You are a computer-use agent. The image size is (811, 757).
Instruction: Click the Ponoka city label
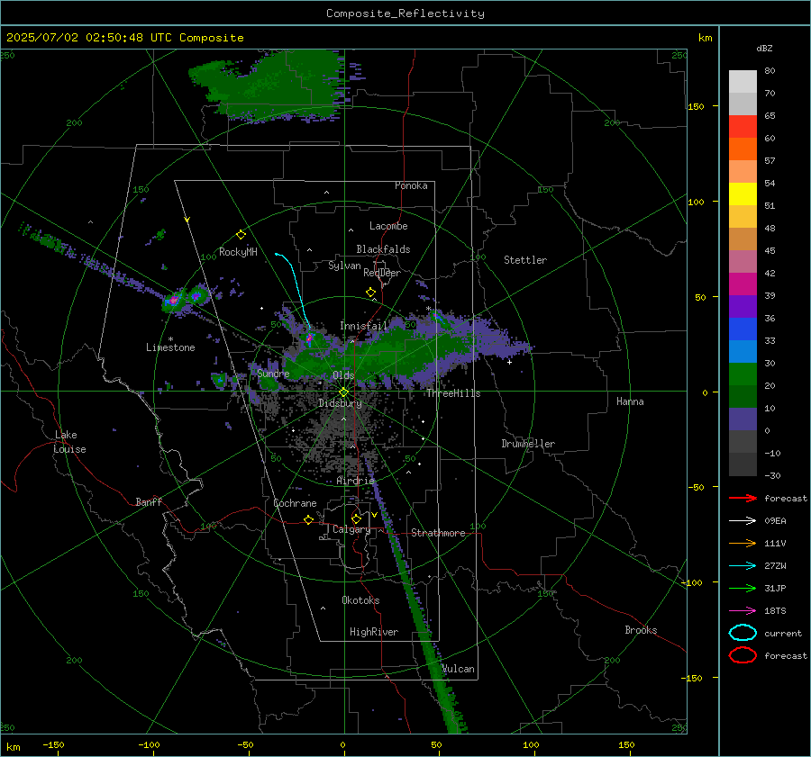point(411,185)
